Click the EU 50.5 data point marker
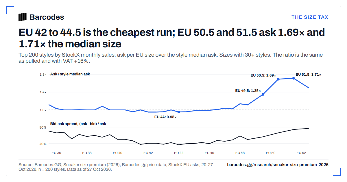This screenshot has width=347, height=182. (x=278, y=79)
